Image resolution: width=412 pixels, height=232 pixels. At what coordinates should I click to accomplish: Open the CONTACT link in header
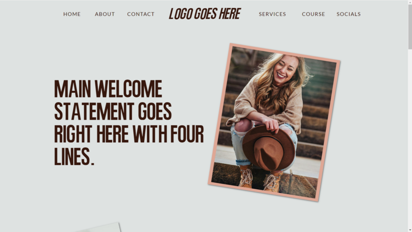[141, 14]
